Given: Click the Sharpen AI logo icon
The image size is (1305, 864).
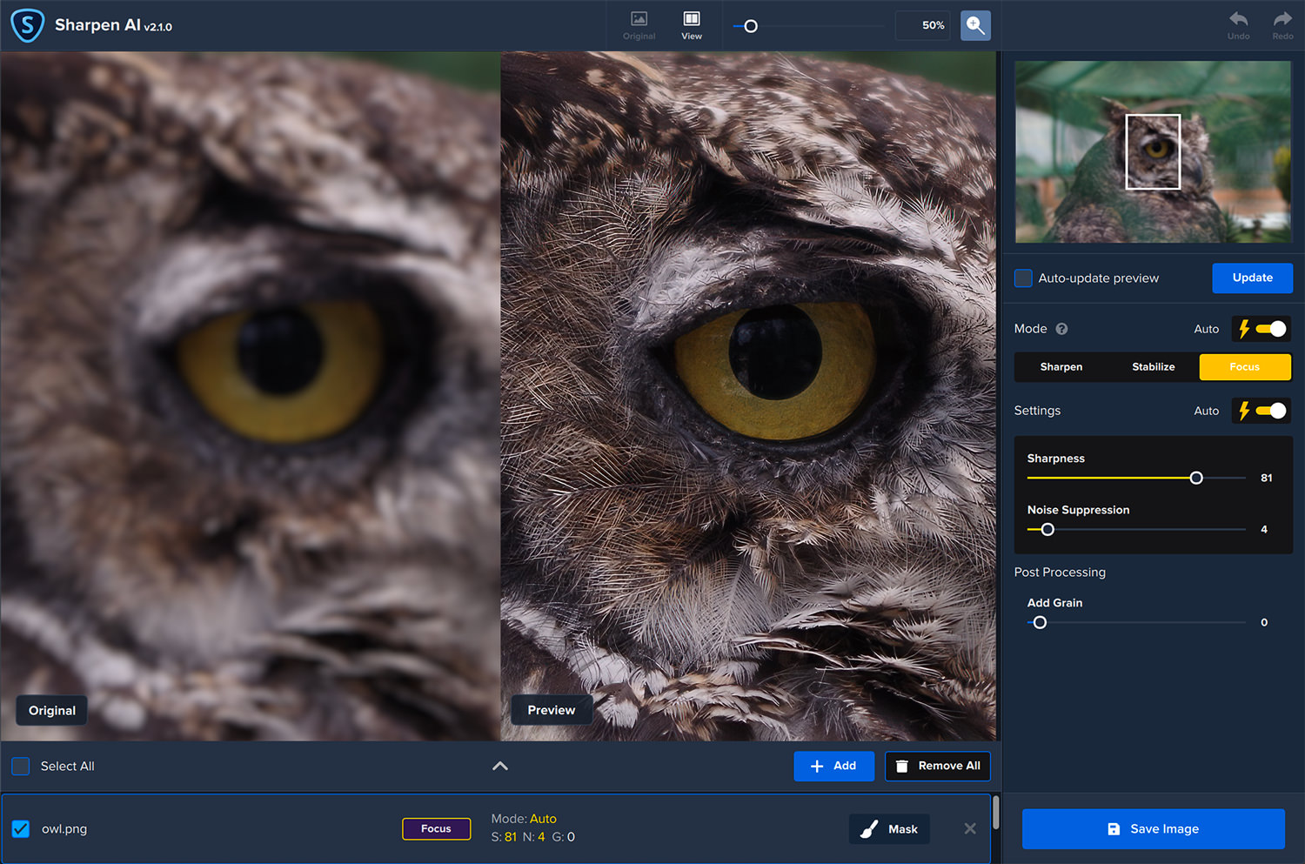Looking at the screenshot, I should [x=27, y=24].
